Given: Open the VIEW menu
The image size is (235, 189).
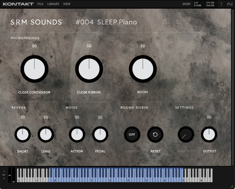Looking at the screenshot, I should pos(67,4).
